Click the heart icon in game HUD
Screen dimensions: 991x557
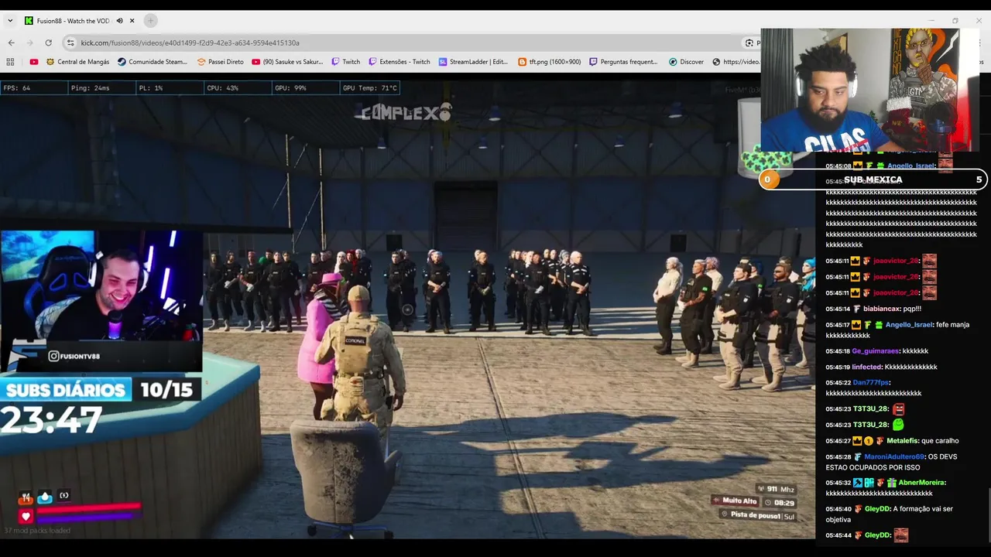tap(26, 516)
